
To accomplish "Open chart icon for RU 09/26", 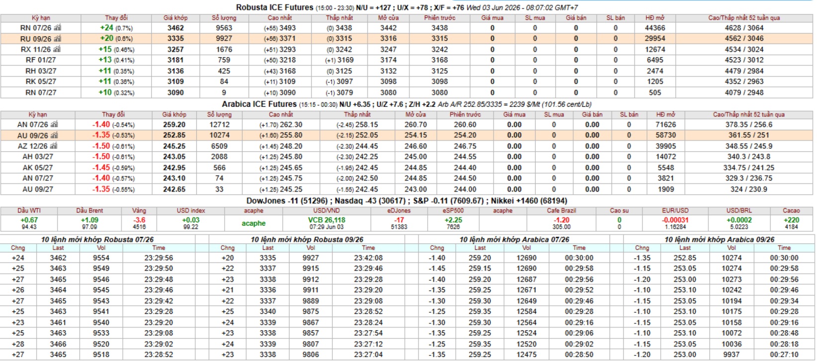I will click(57, 38).
